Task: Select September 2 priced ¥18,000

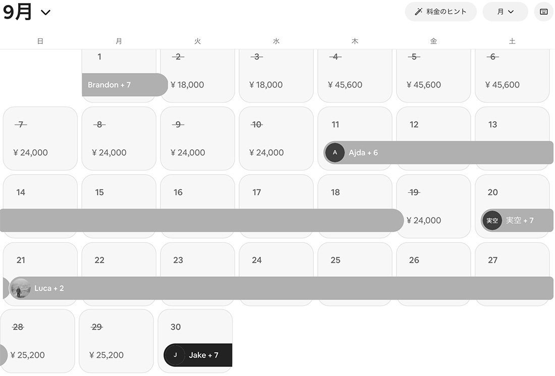Action: point(197,76)
